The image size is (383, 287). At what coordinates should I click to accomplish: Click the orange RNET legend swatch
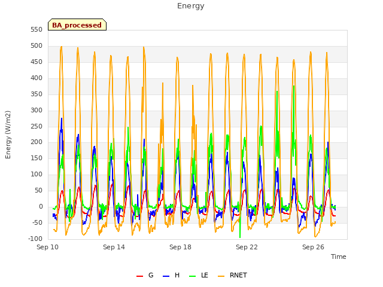(221, 276)
